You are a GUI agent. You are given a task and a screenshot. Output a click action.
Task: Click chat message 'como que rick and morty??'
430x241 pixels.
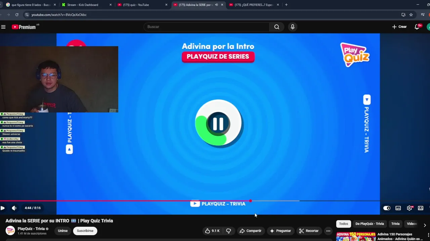pyautogui.click(x=17, y=117)
